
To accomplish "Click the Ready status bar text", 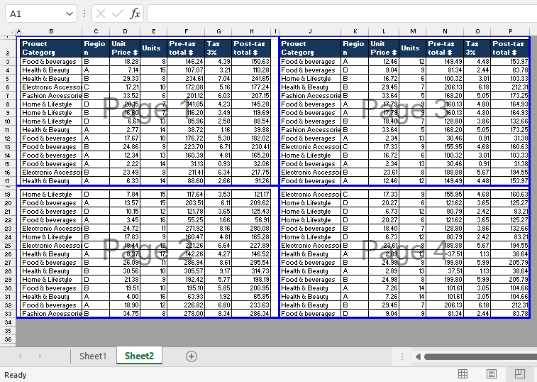I will point(16,375).
